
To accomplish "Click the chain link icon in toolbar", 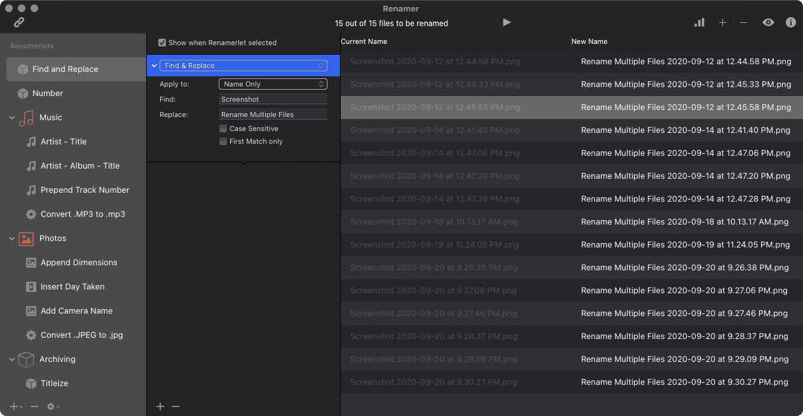I will [19, 22].
